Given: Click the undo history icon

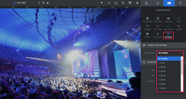Looking at the screenshot, I should click(x=109, y=3).
